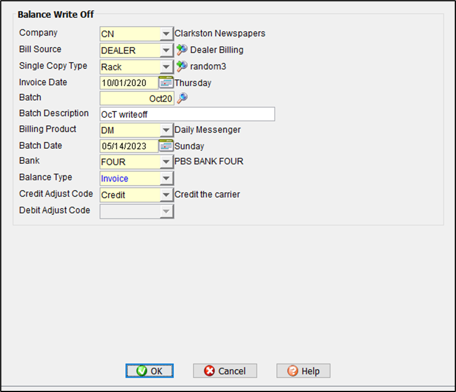Open the Batch Date calendar picker
The image size is (456, 392).
166,146
